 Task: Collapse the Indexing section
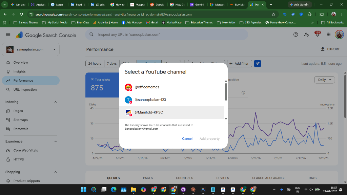56,102
